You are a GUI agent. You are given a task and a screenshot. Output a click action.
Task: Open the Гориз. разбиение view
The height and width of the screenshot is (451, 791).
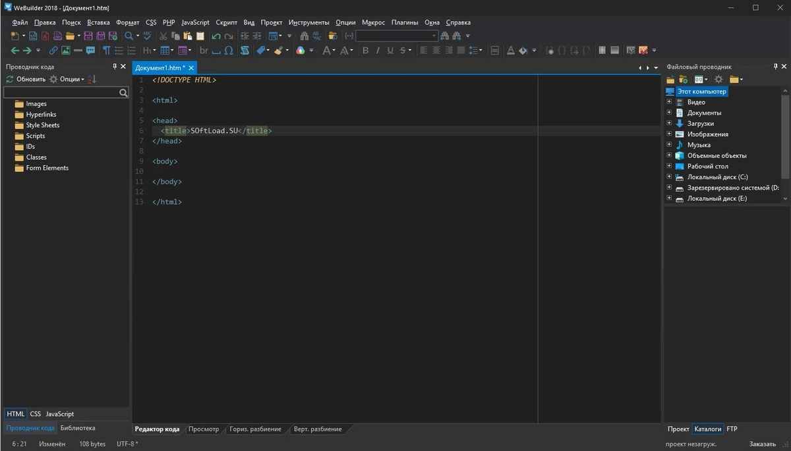(255, 429)
